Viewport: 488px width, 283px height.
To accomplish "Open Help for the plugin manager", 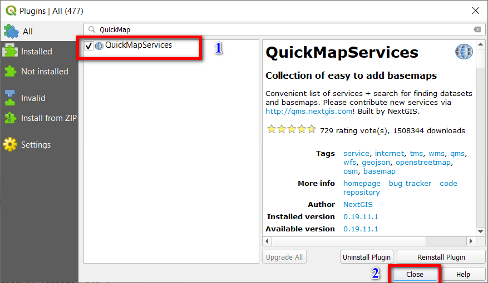I will pyautogui.click(x=463, y=274).
